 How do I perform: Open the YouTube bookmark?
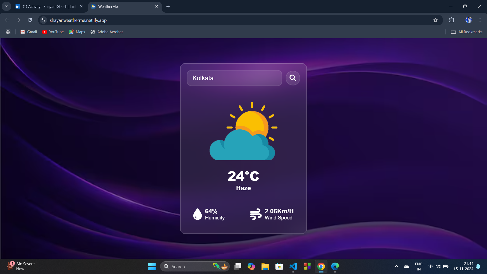[53, 32]
